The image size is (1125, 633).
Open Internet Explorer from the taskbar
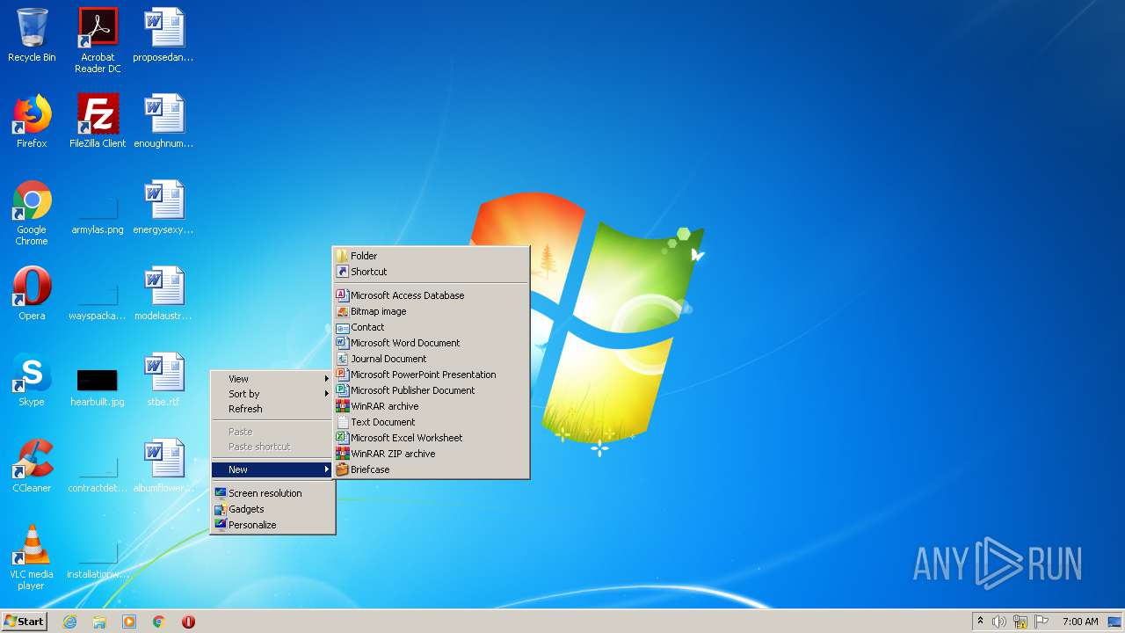69,622
